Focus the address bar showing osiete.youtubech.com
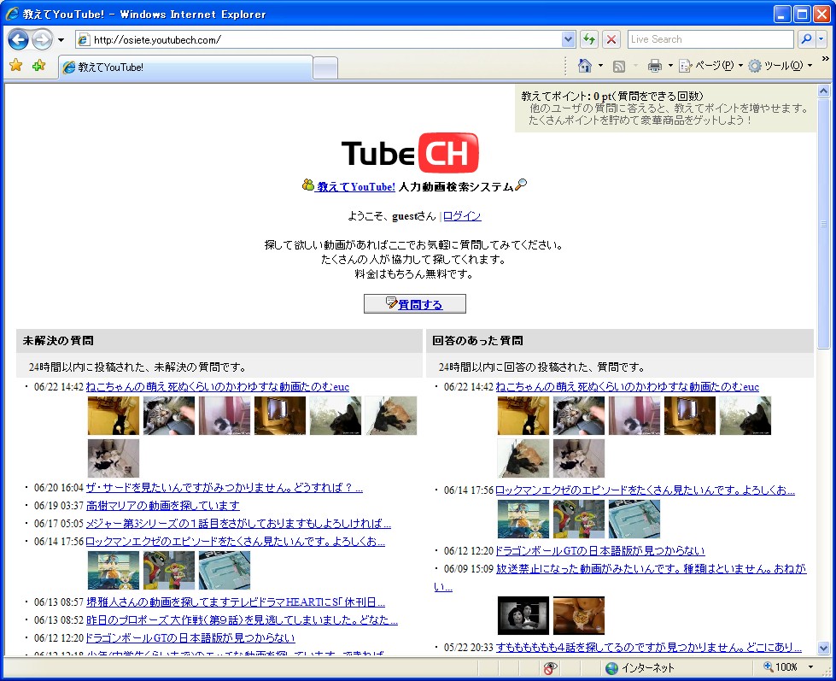 [x=319, y=39]
